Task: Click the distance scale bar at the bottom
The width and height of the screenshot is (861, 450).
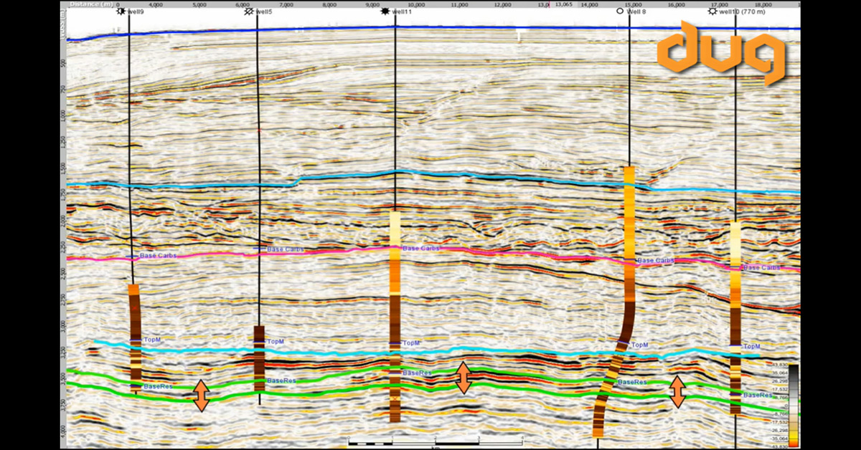Action: pos(435,438)
